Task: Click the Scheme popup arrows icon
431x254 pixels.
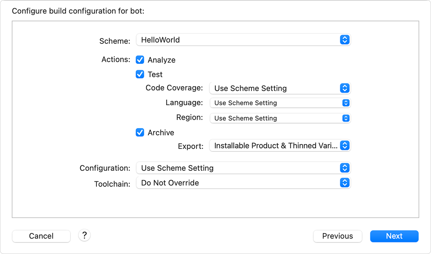Action: pos(345,40)
